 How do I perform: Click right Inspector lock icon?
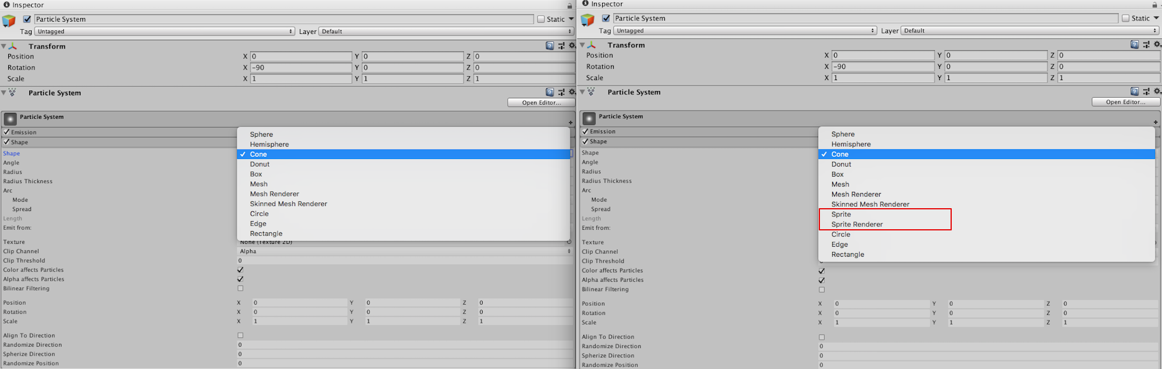tap(1155, 5)
